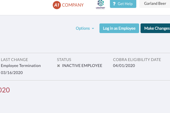The image size is (170, 113).
Task: Click the COMPANY text beside the logo
Action: pos(73,5)
